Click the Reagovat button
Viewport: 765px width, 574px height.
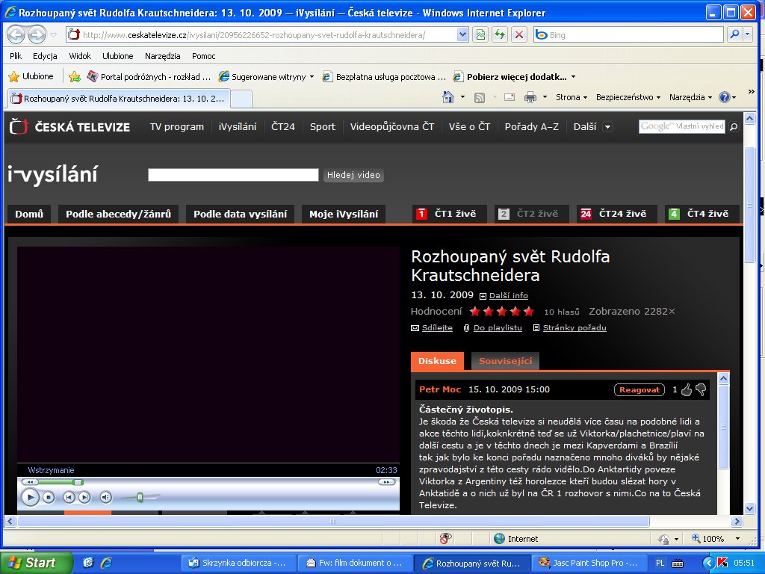(x=639, y=389)
